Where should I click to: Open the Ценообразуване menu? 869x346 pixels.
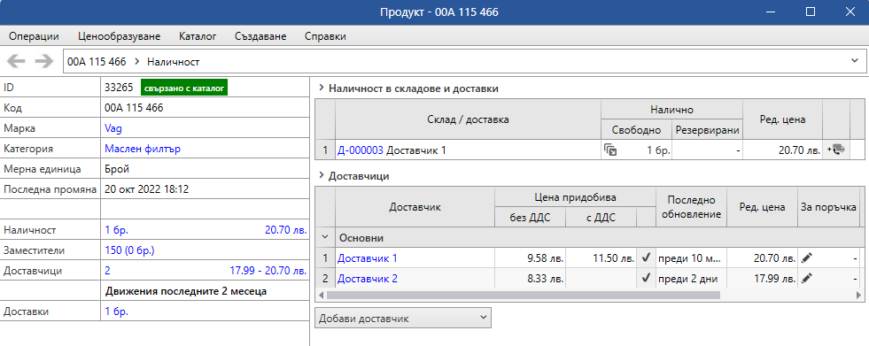coord(120,36)
